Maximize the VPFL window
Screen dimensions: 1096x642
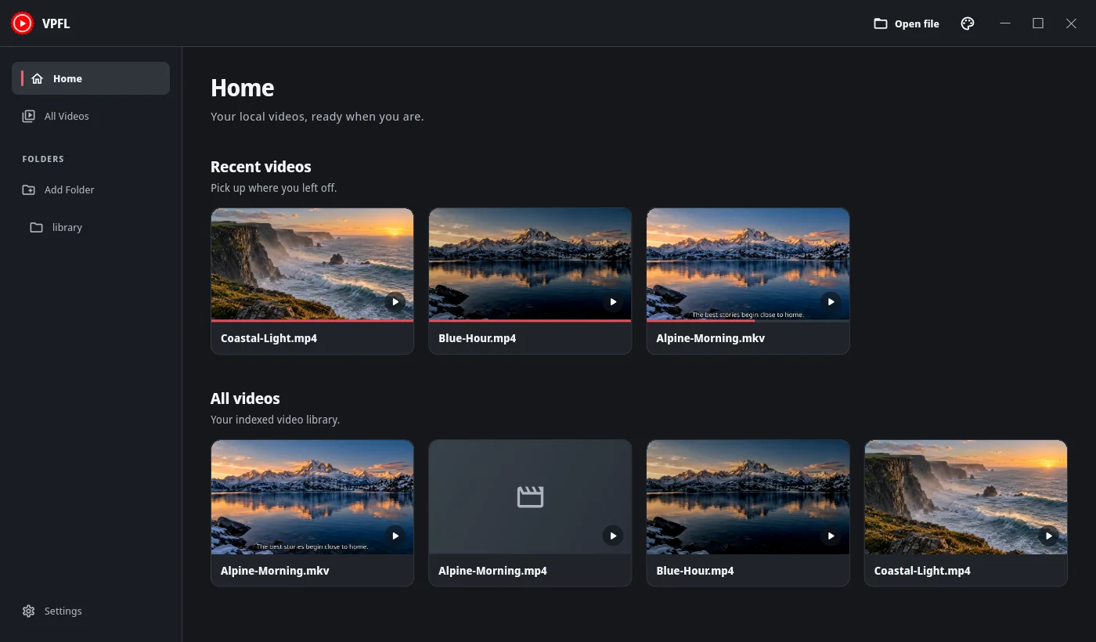coord(1038,23)
